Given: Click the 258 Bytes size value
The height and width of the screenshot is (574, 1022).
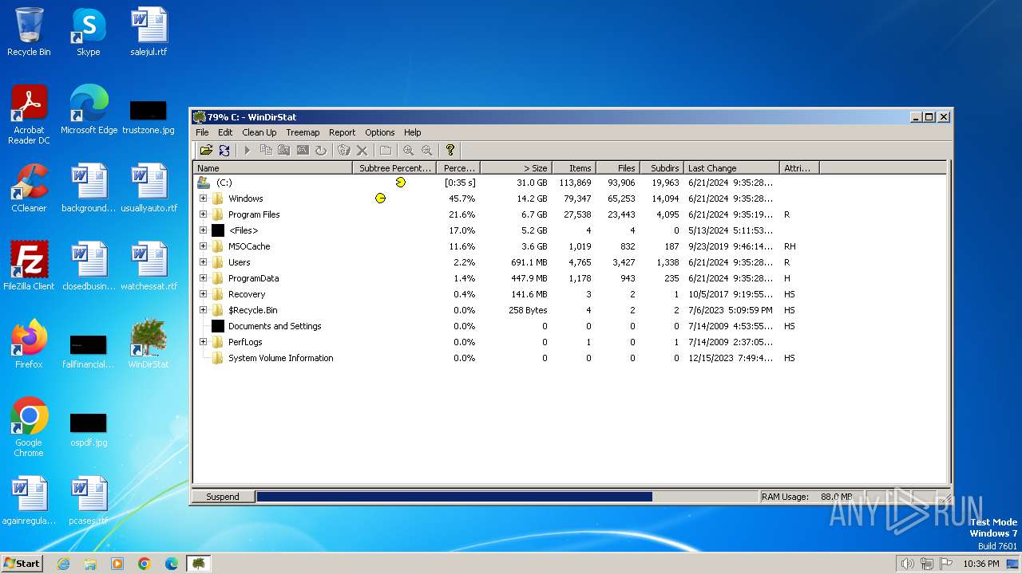Looking at the screenshot, I should 528,310.
